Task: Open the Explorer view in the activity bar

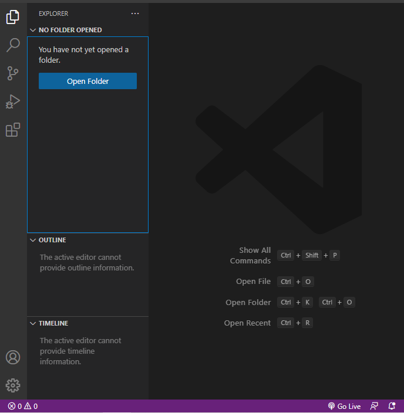Action: click(x=13, y=17)
